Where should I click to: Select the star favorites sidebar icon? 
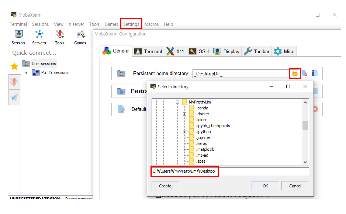click(14, 66)
